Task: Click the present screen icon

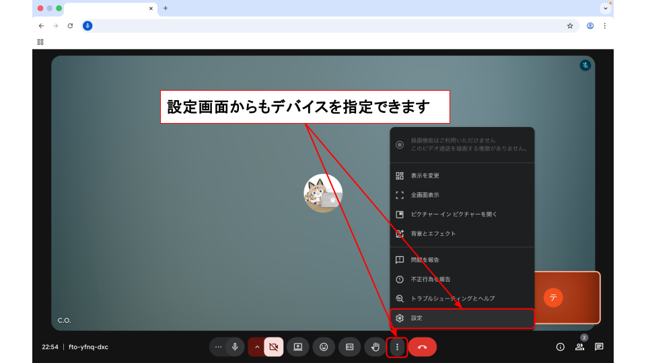Action: 297,347
